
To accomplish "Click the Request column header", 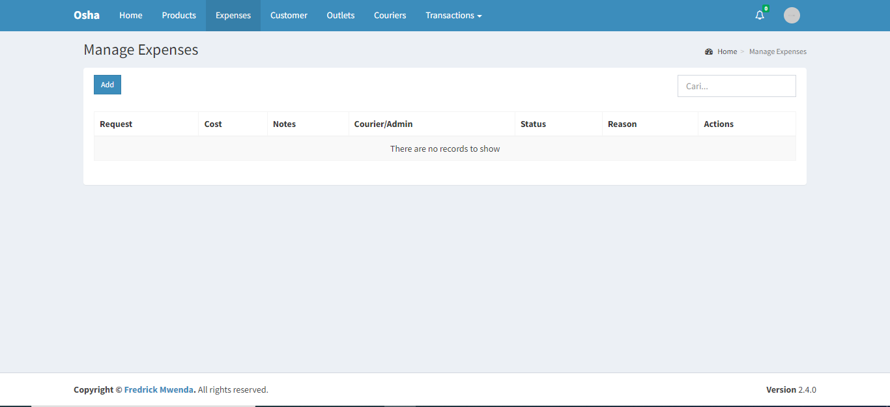I will [x=116, y=124].
